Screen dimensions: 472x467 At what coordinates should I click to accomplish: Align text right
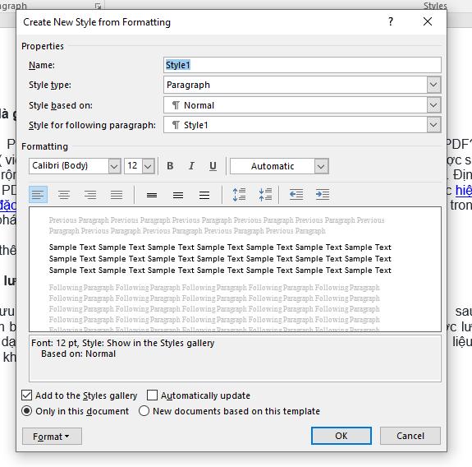coord(90,195)
